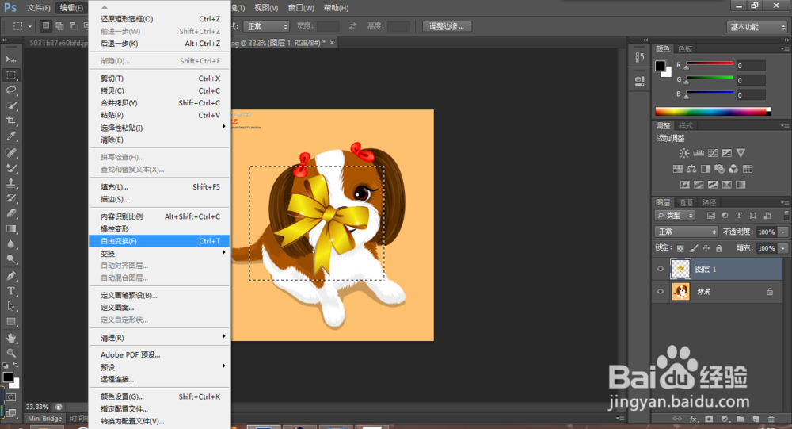Select the Dodge tool
The image size is (792, 429).
point(11,259)
